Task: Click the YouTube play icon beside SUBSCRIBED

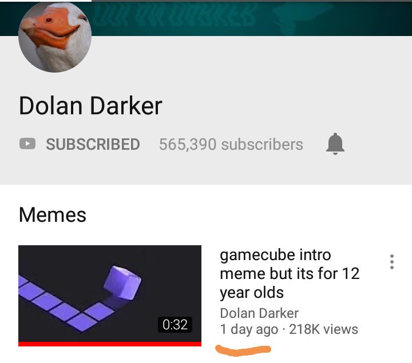Action: pyautogui.click(x=27, y=144)
